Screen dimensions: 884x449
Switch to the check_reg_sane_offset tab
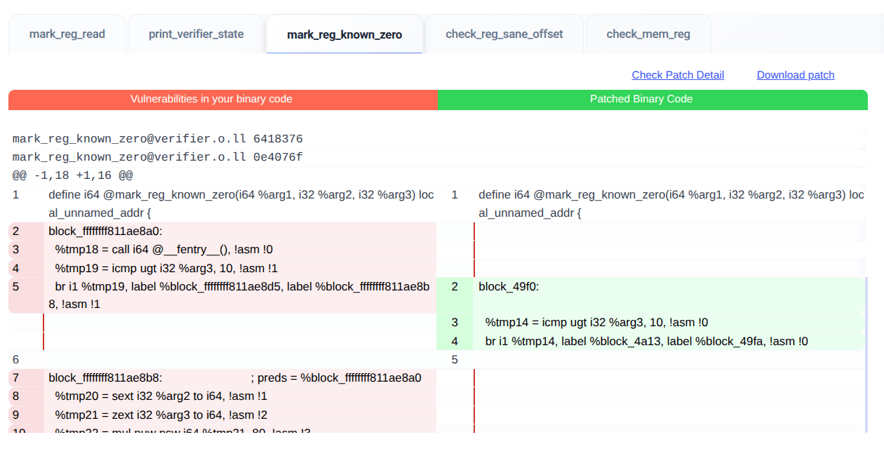[x=504, y=33]
